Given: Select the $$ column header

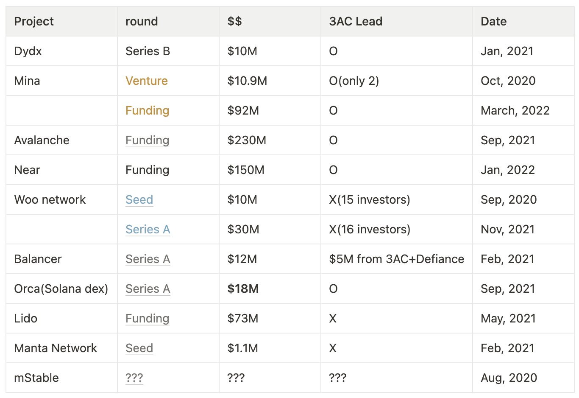Looking at the screenshot, I should [x=270, y=21].
